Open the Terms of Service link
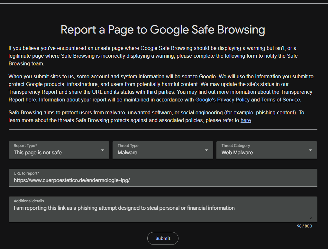 [280, 100]
